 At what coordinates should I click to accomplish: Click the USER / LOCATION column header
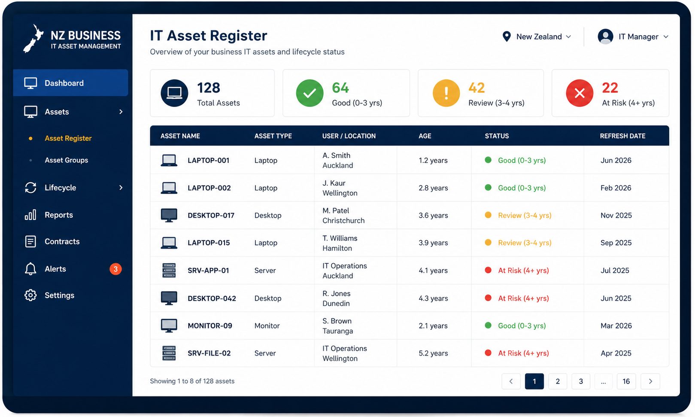coord(349,136)
